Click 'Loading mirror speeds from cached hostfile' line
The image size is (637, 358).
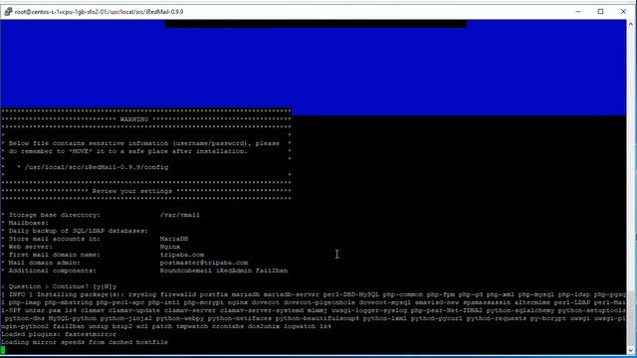pos(85,342)
